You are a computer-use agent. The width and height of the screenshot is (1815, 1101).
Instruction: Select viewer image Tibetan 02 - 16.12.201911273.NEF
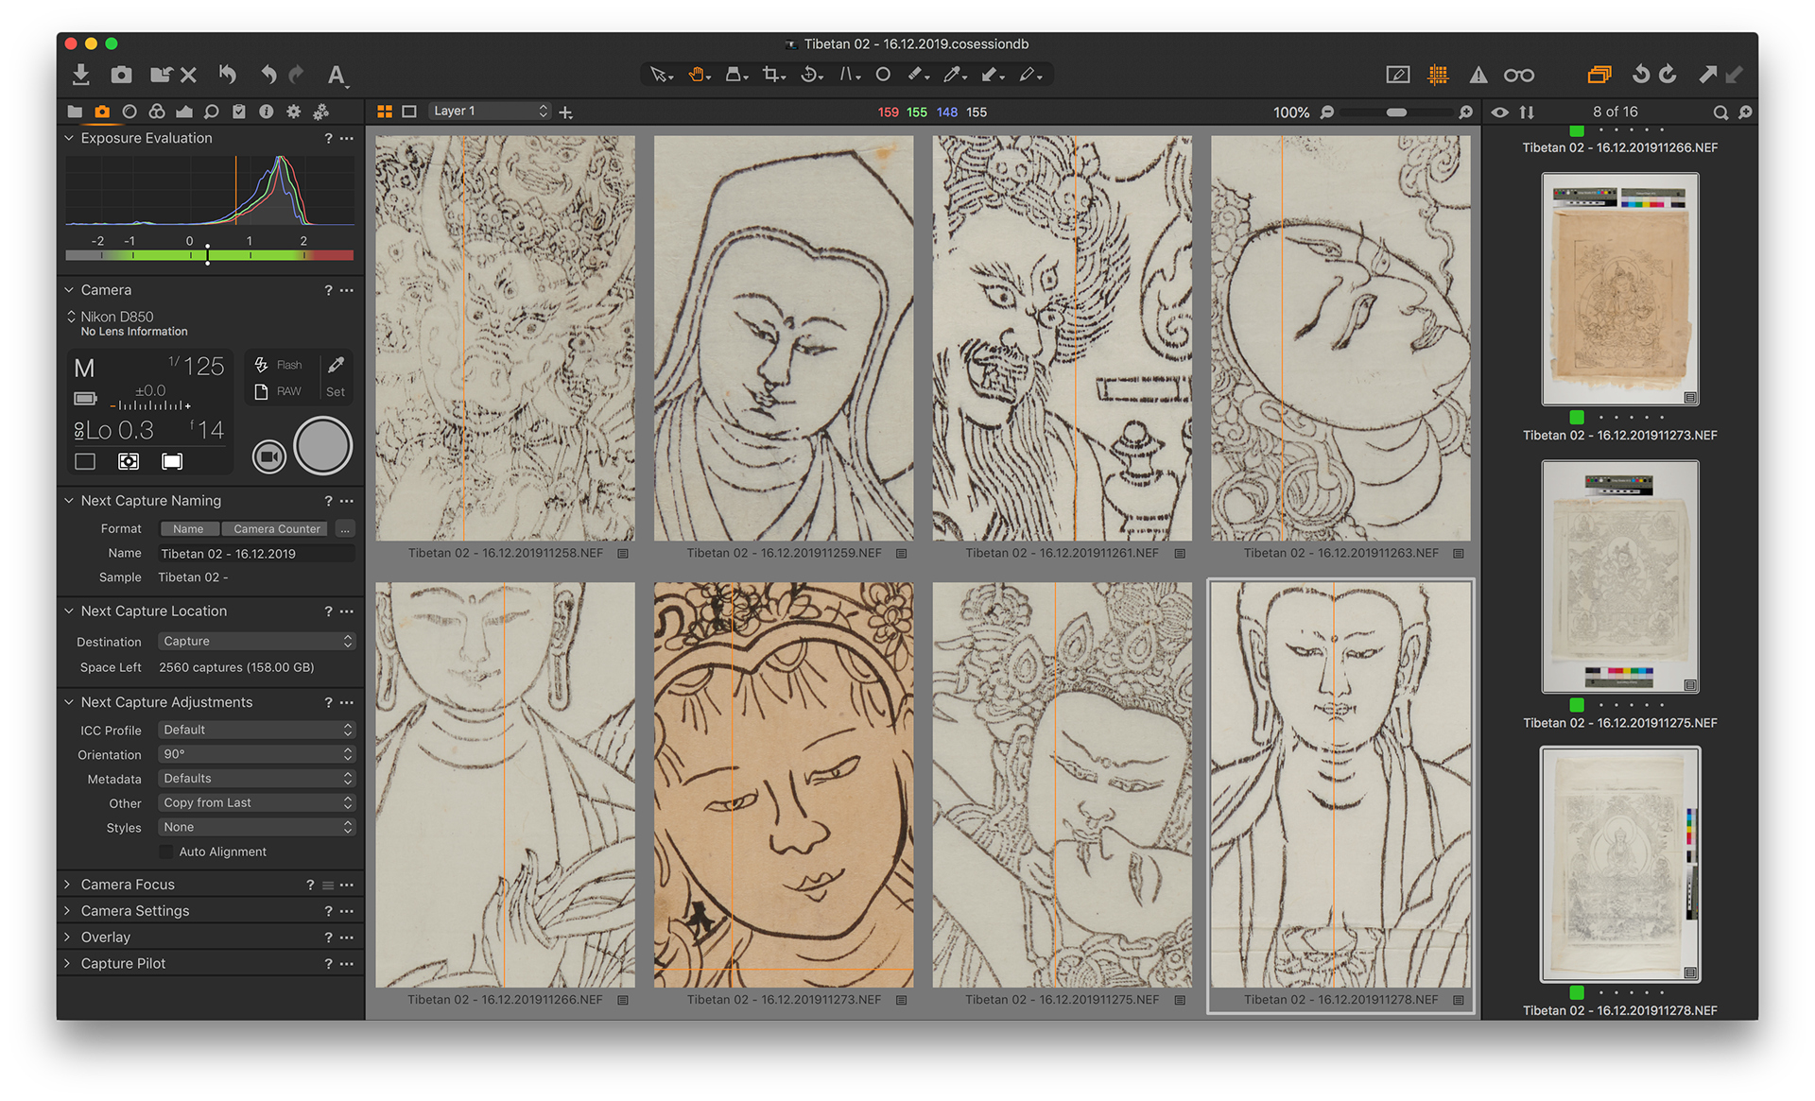(x=784, y=784)
